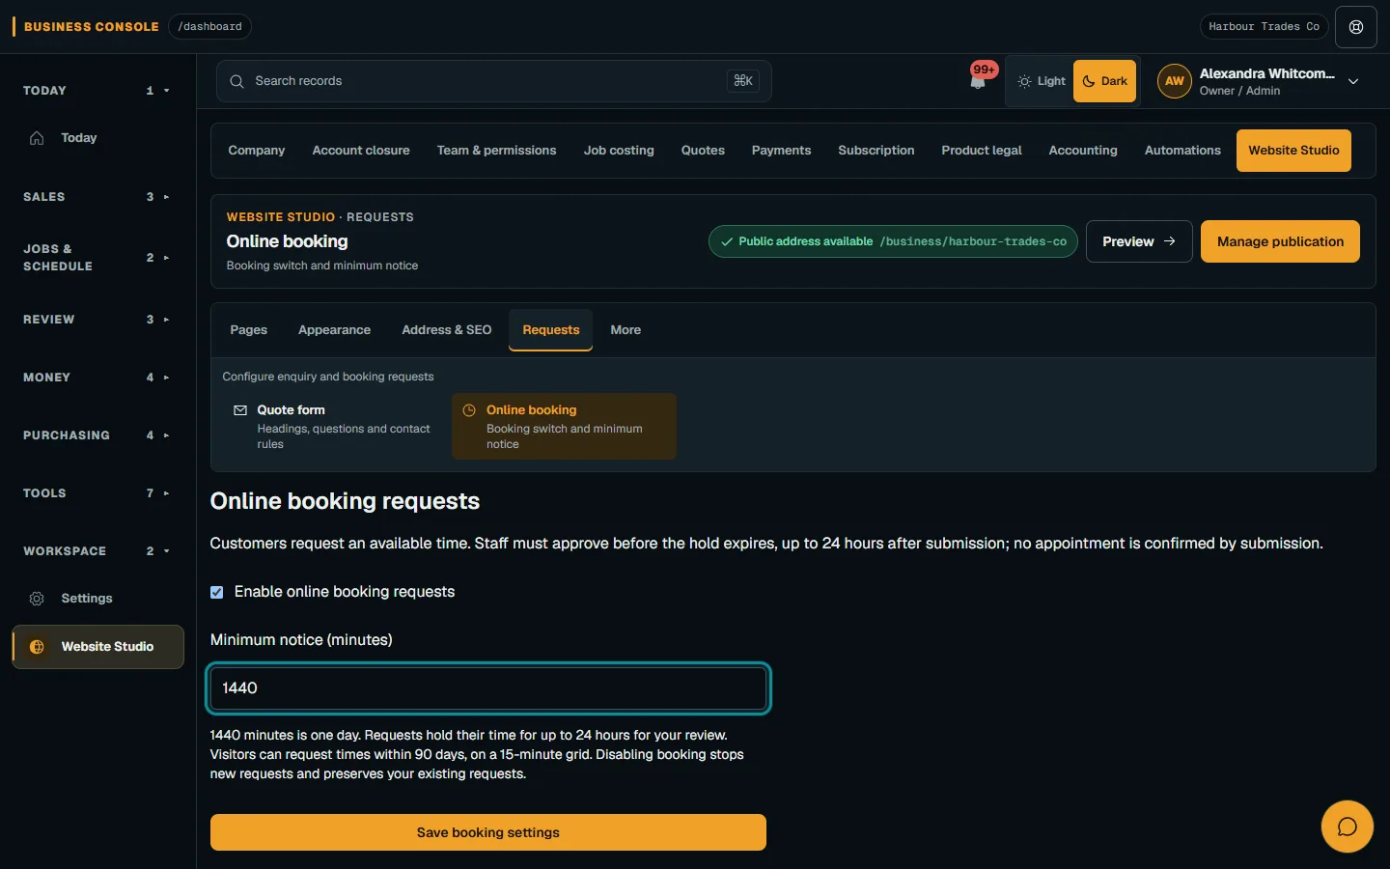Viewport: 1390px width, 869px height.
Task: Click the Manage publication button
Action: 1280,241
